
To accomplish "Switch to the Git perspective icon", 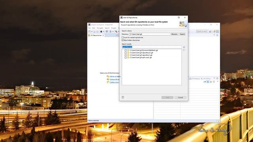I will click(x=217, y=32).
